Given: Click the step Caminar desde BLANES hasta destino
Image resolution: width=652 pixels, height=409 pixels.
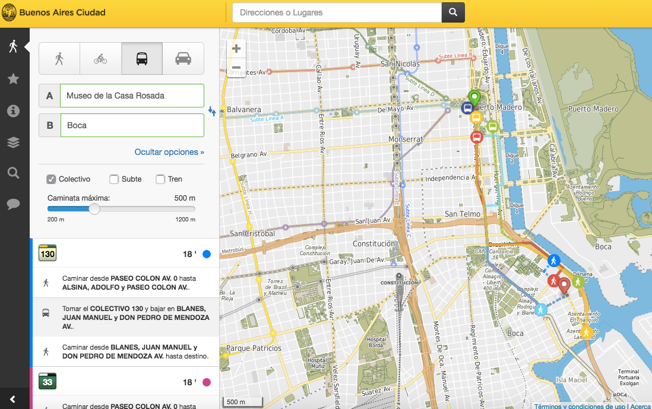Looking at the screenshot, I should click(126, 351).
